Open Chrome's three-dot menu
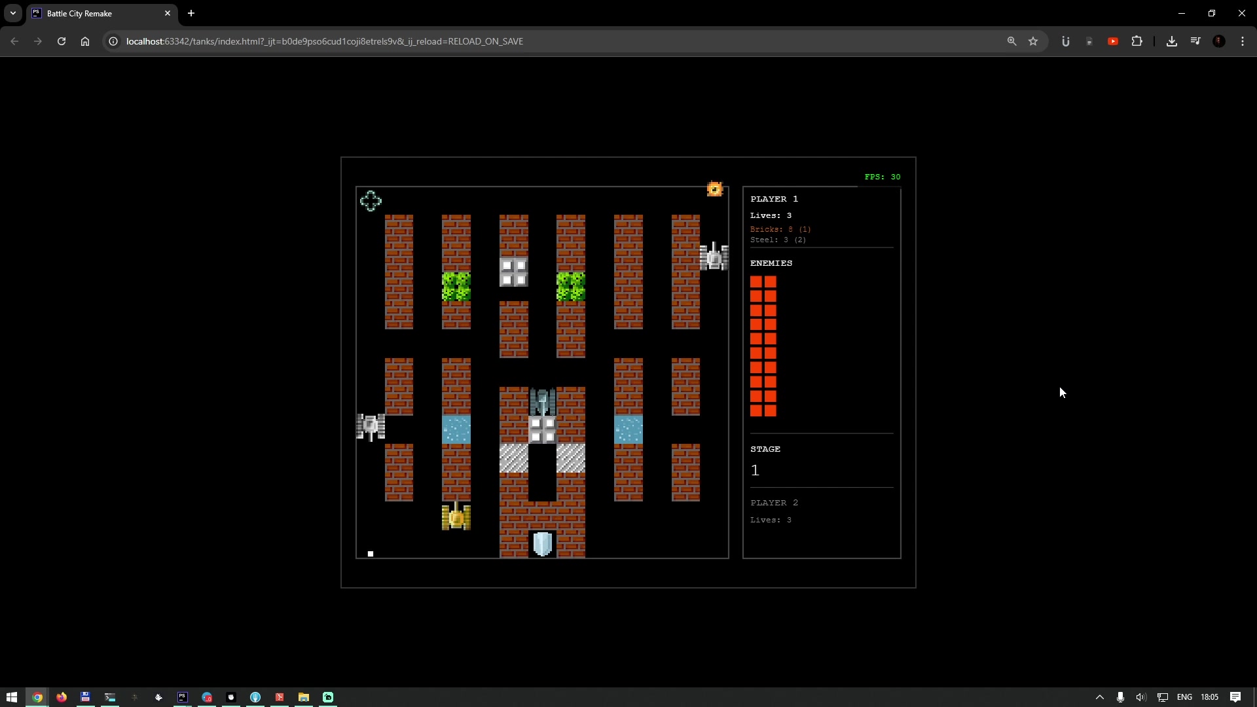 1242,41
